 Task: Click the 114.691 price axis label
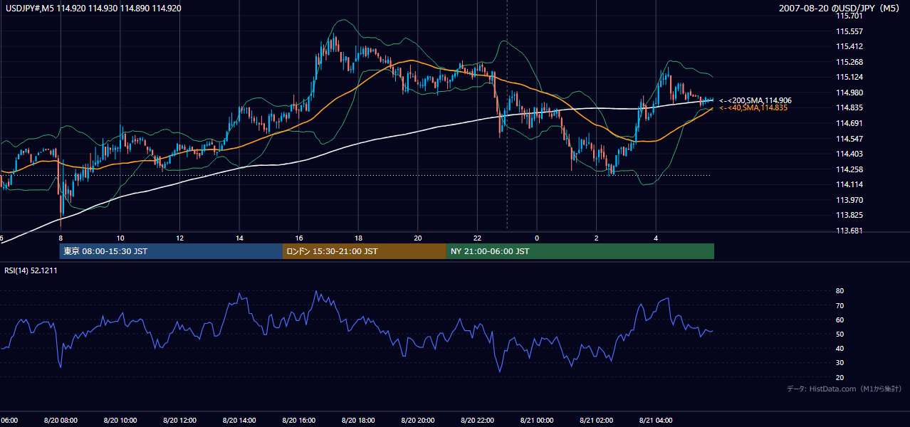(849, 123)
